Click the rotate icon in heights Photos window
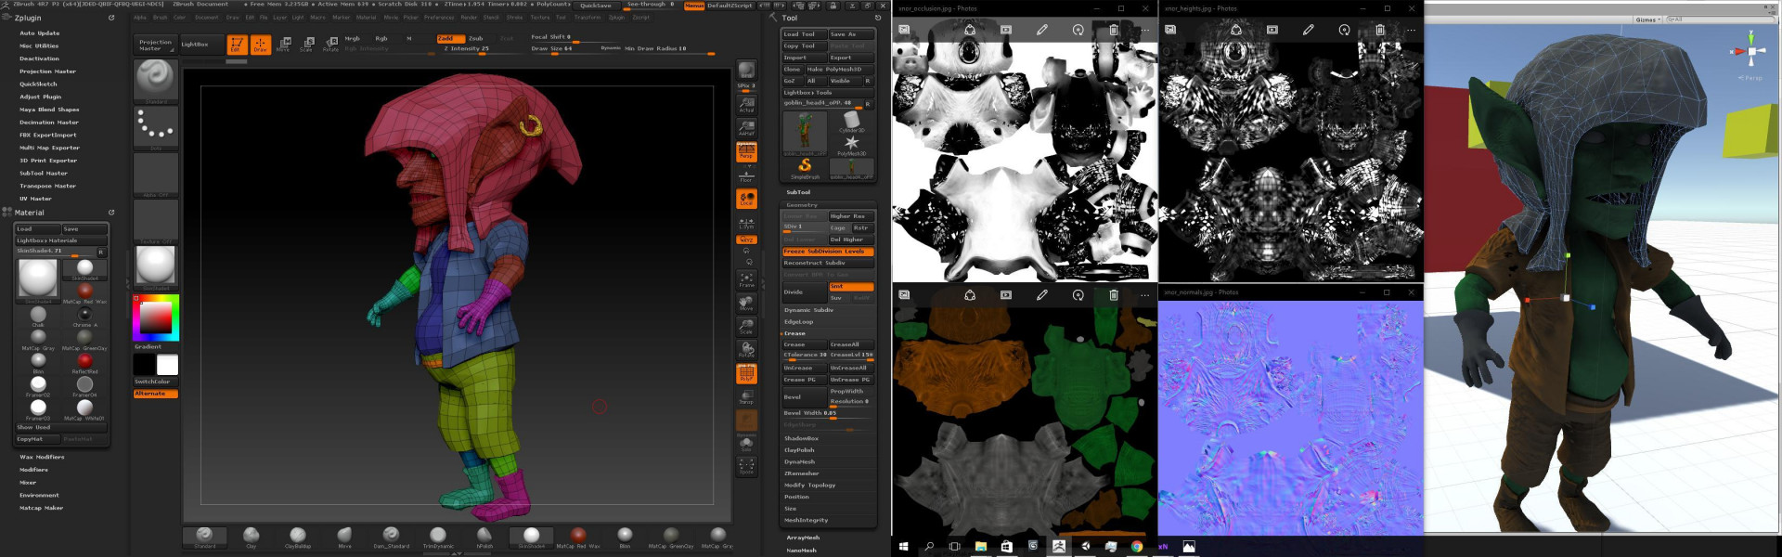 click(1344, 30)
